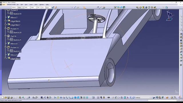Select Mirror.9 in the tree

coord(14,55)
